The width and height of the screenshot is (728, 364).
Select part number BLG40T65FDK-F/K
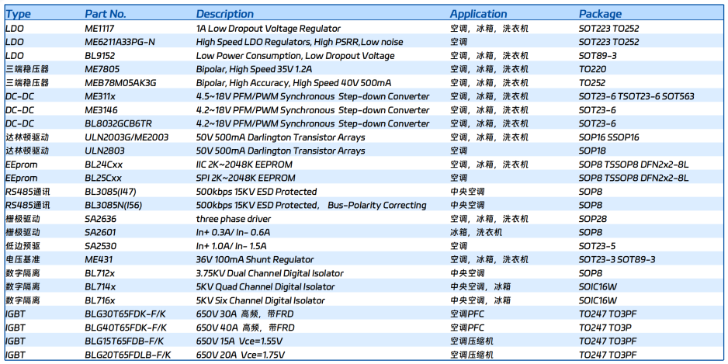pyautogui.click(x=126, y=328)
